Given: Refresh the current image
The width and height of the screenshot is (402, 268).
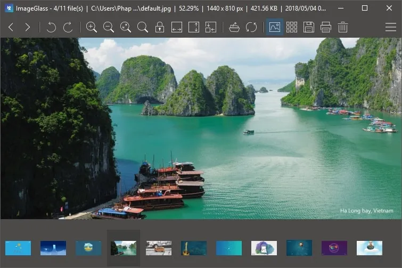Looking at the screenshot, I should (251, 27).
